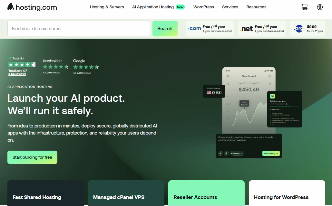The image size is (332, 206).
Task: Open the Prompts dropdown in prompt box
Action: click(237, 153)
